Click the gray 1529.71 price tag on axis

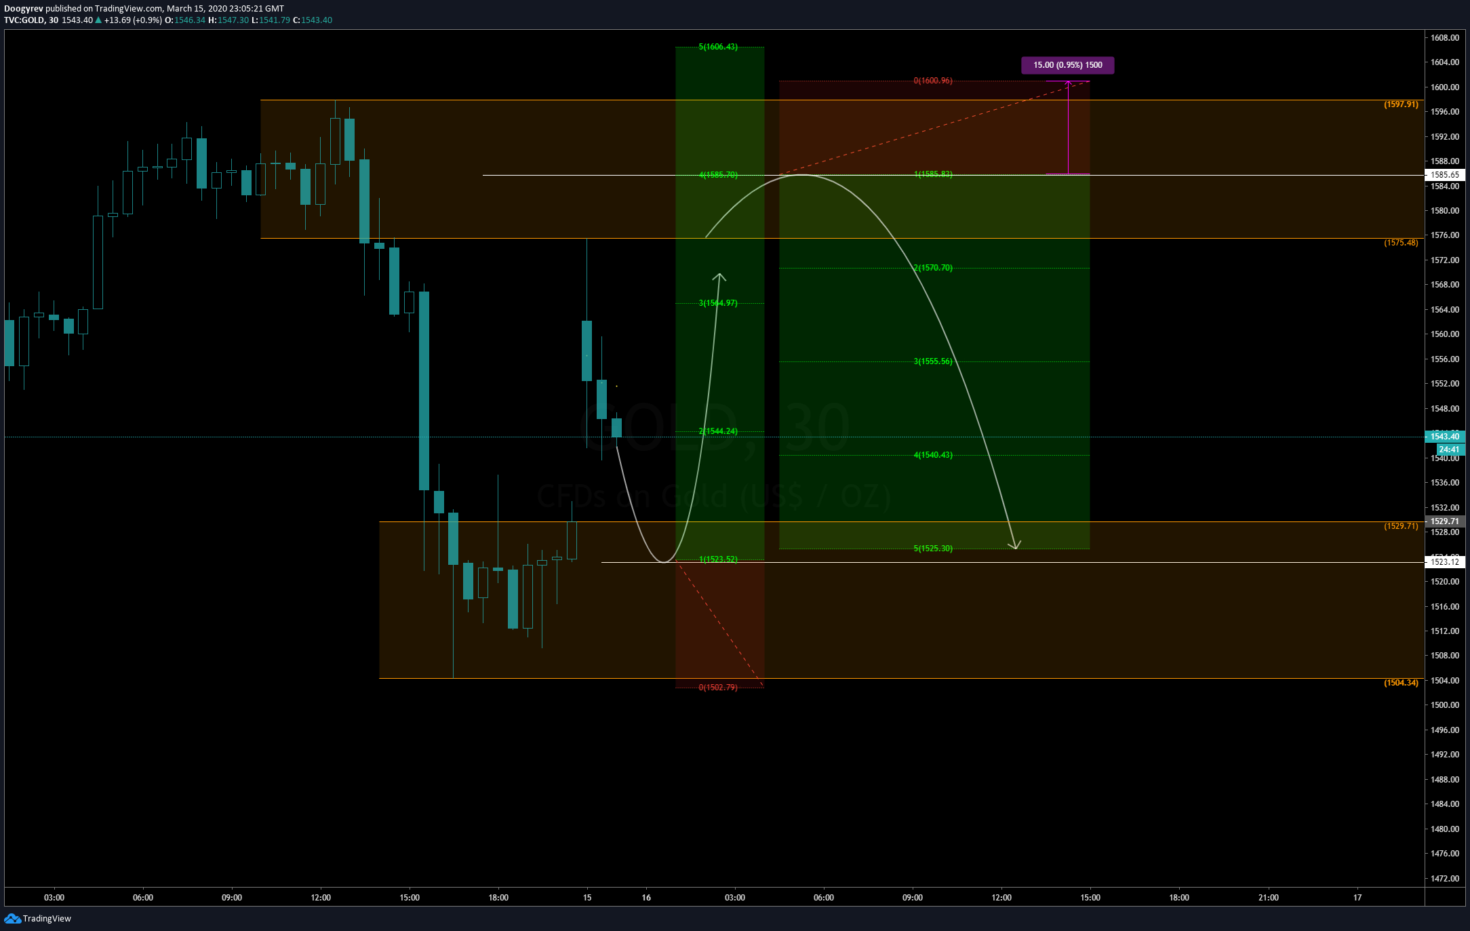(x=1445, y=521)
